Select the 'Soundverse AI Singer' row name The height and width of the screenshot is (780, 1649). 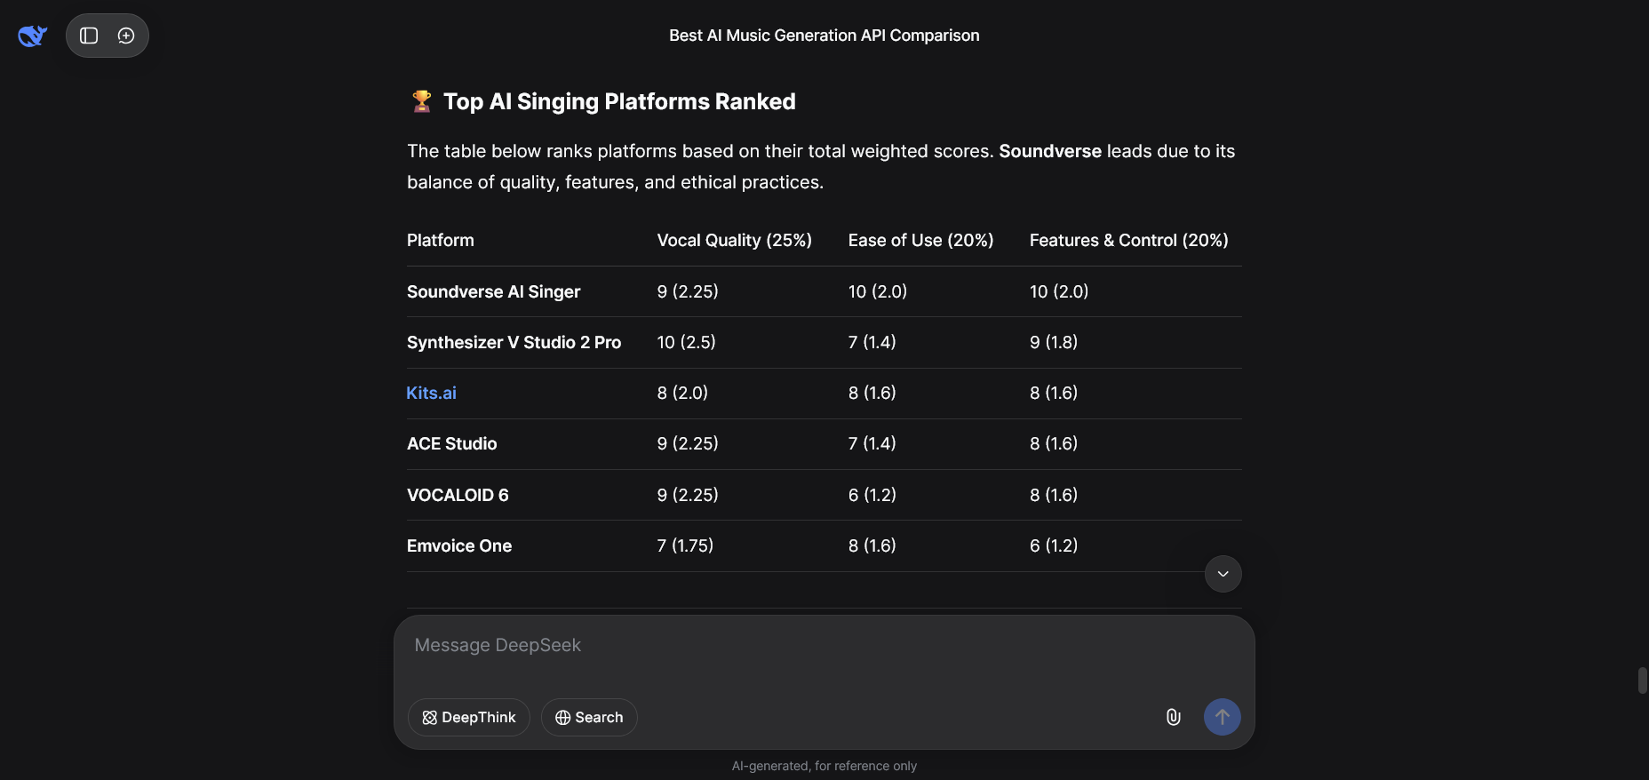(x=494, y=291)
